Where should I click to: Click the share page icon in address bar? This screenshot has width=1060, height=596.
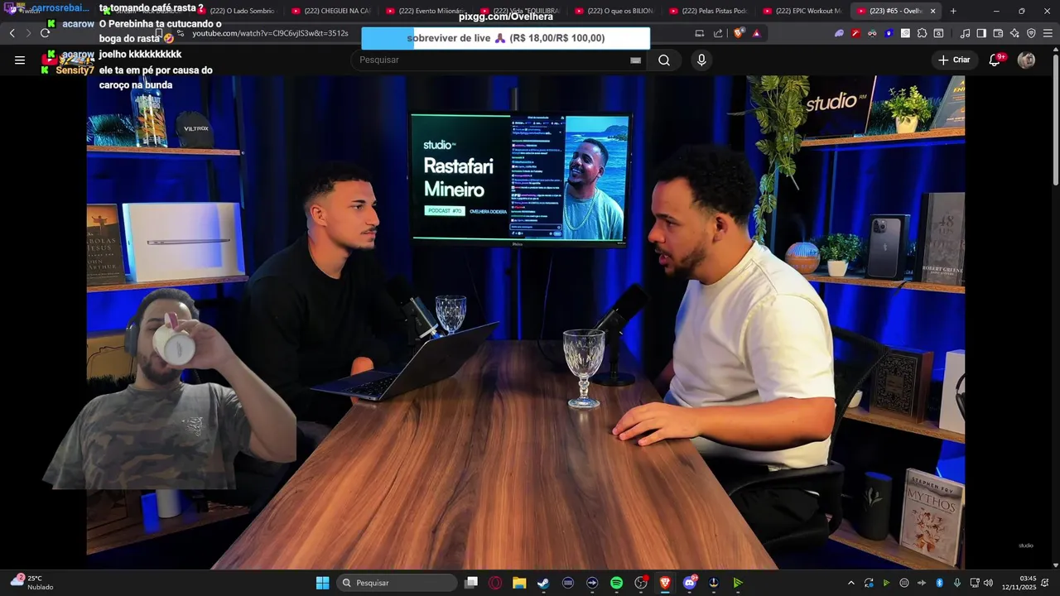(718, 33)
